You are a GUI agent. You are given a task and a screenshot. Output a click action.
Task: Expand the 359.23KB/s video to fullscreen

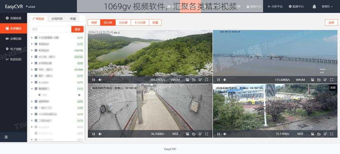207,80
